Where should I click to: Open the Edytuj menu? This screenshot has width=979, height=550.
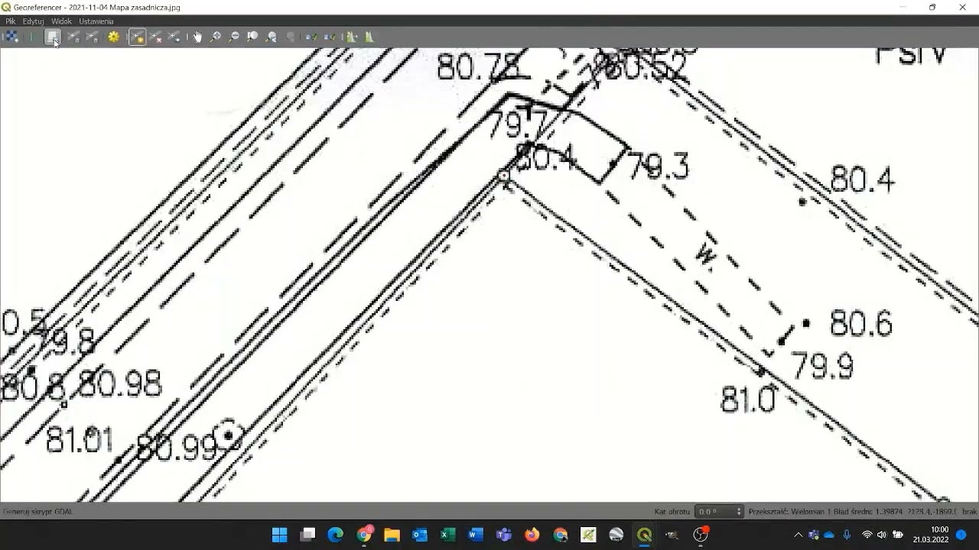[x=33, y=21]
